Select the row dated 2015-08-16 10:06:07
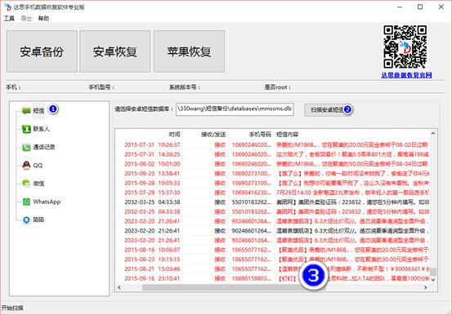Image resolution: width=452 pixels, height=315 pixels. 273,250
